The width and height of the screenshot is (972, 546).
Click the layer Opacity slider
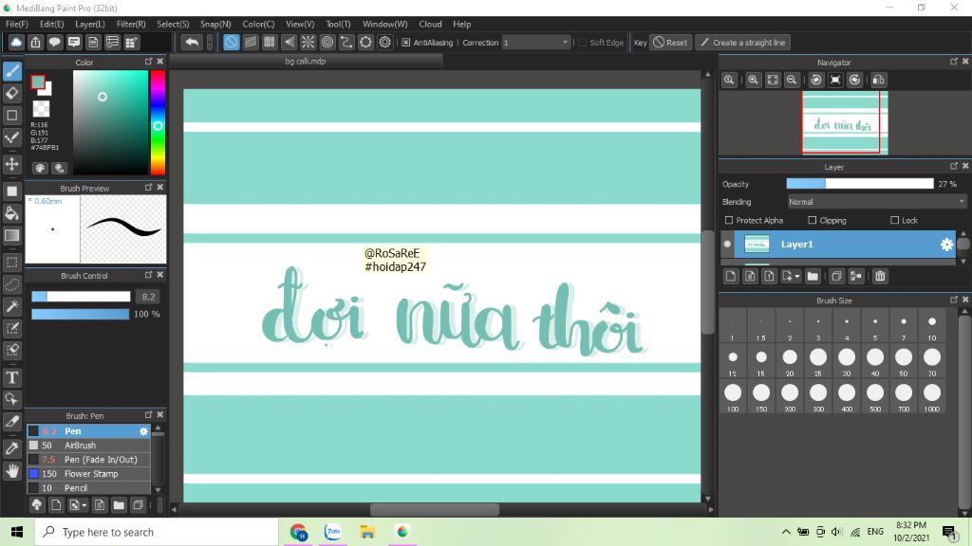(x=859, y=184)
